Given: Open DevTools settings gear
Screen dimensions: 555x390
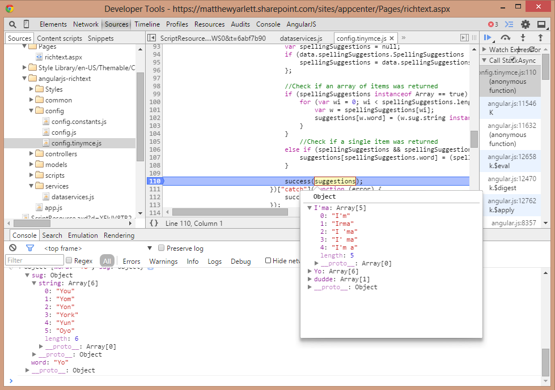Looking at the screenshot, I should pyautogui.click(x=526, y=24).
